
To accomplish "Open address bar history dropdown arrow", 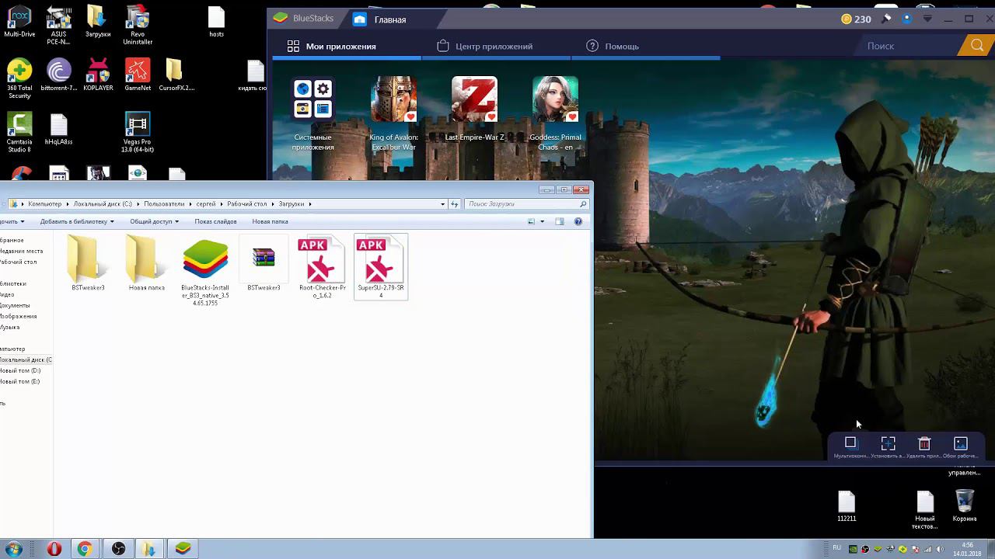I will click(443, 204).
